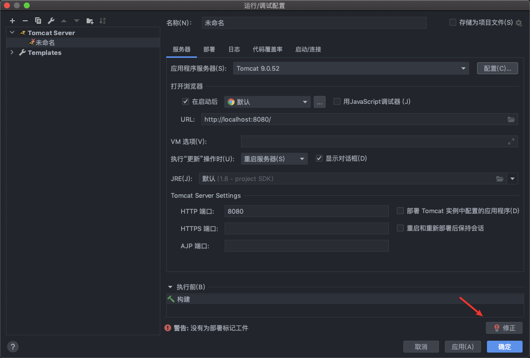Click the 配置(C)... button
The height and width of the screenshot is (358, 530).
[x=497, y=68]
